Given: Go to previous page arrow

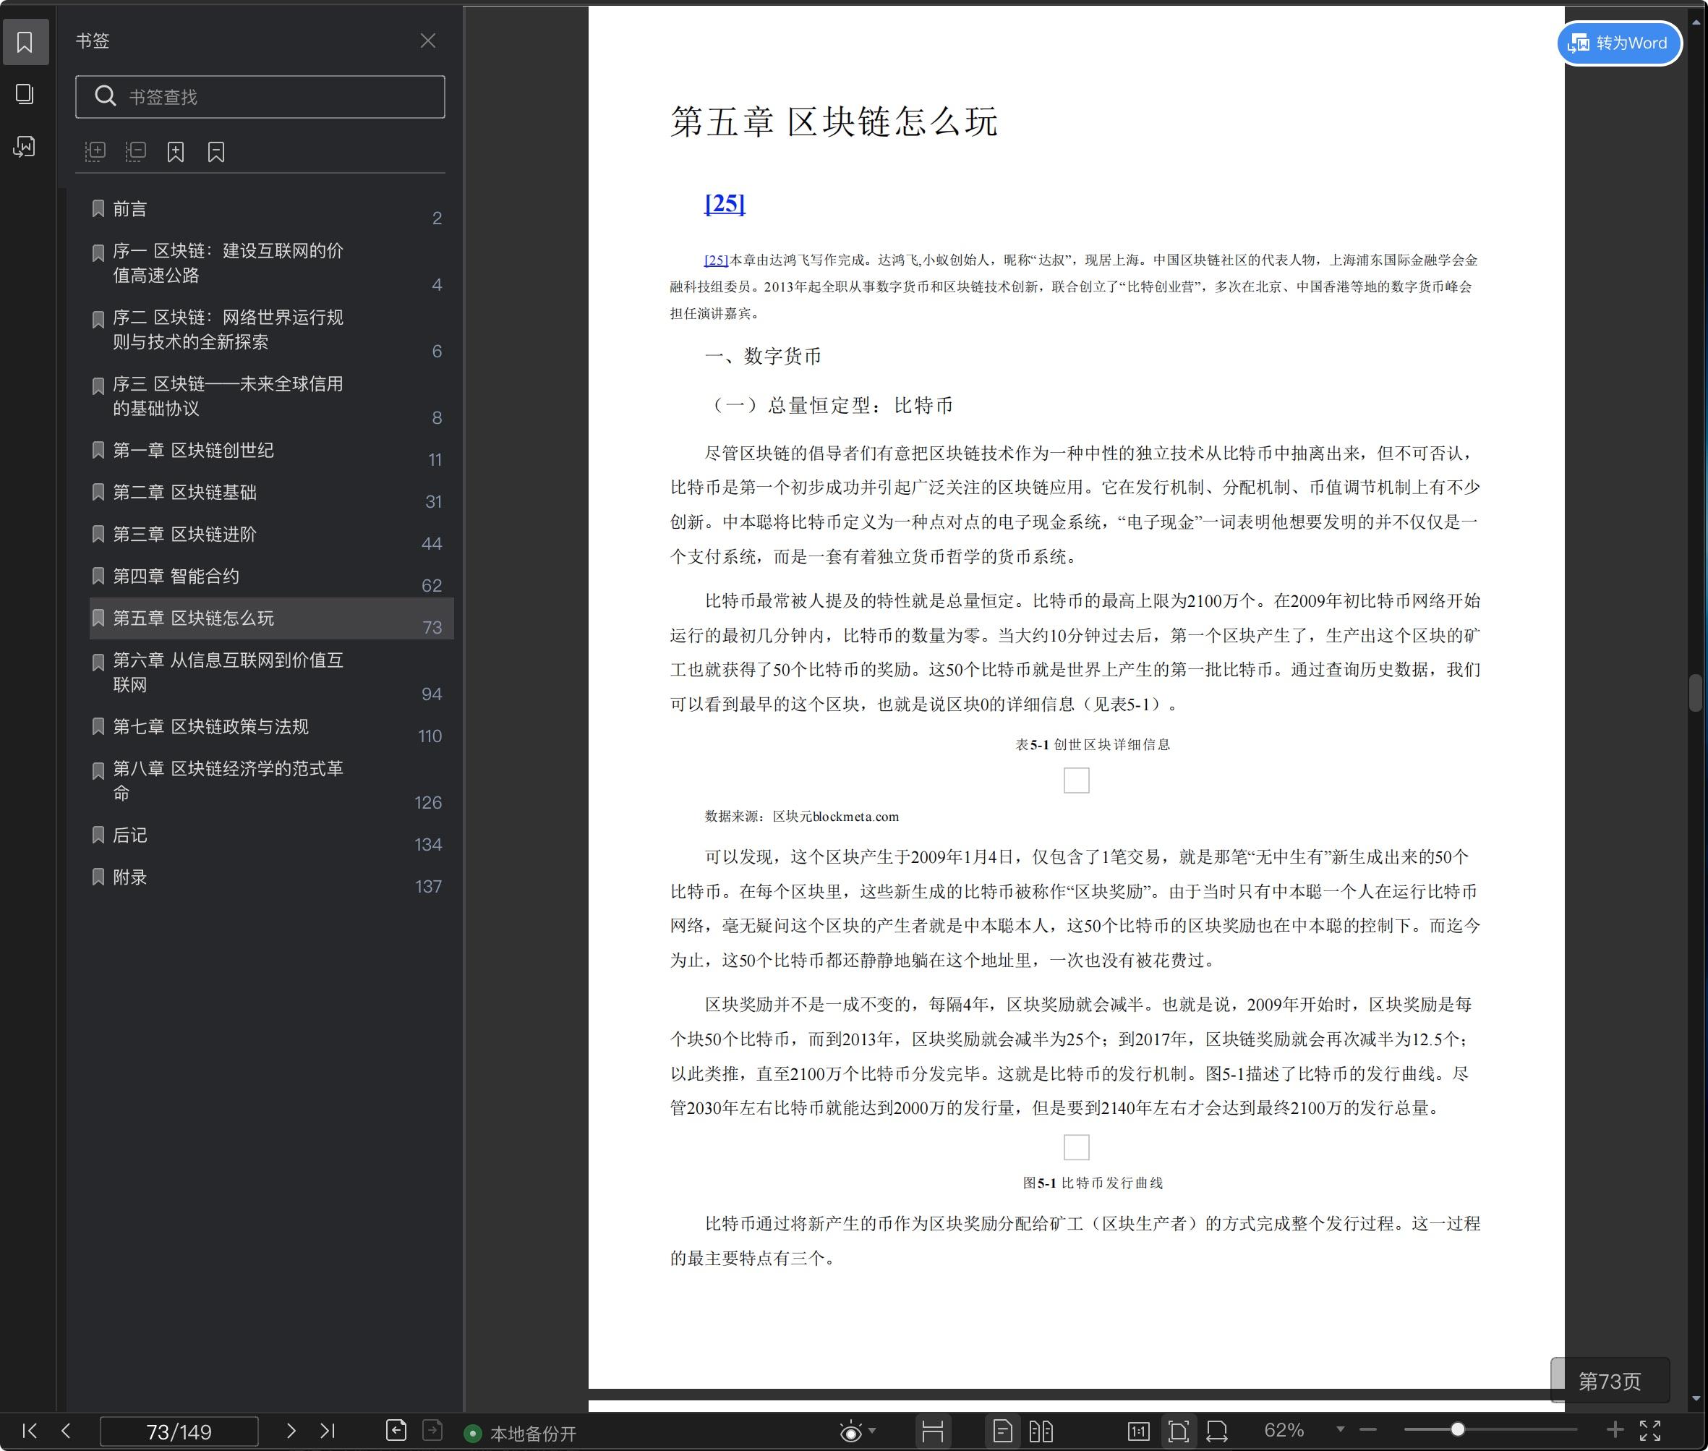Looking at the screenshot, I should pos(67,1431).
